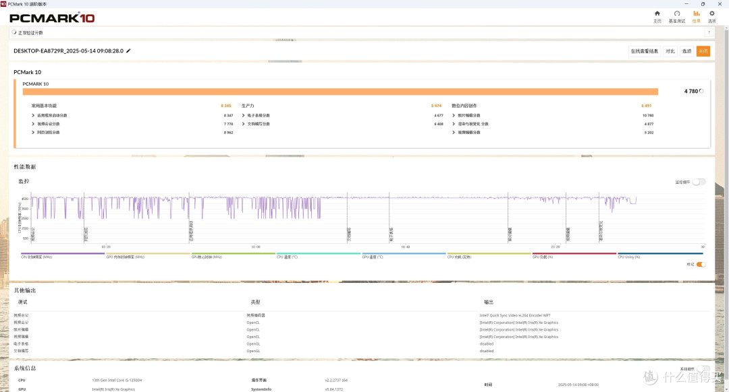The height and width of the screenshot is (392, 729).
Task: Open the Home (主页) icon
Action: coord(657,16)
